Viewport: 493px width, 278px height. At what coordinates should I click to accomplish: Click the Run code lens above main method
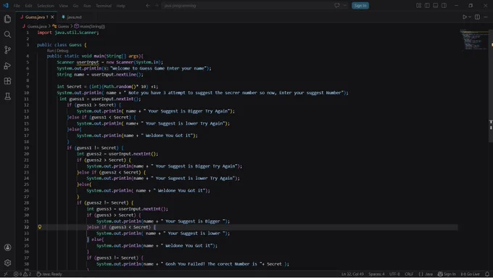[x=50, y=50]
